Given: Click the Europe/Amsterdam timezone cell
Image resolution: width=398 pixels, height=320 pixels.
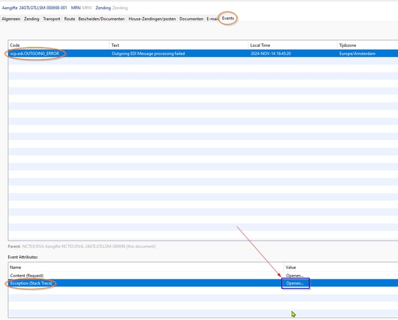Looking at the screenshot, I should click(357, 54).
